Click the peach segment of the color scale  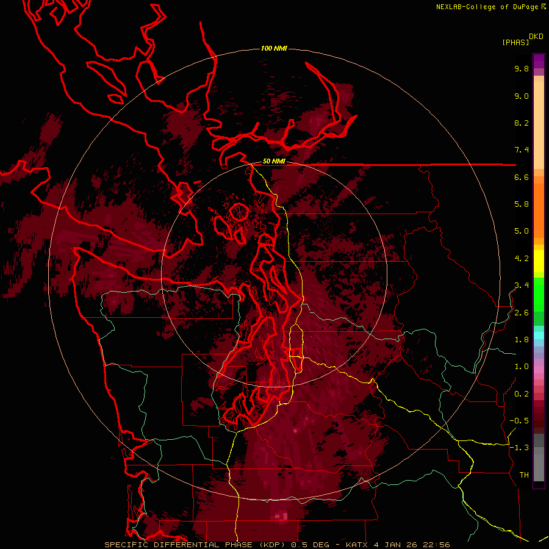click(x=539, y=123)
